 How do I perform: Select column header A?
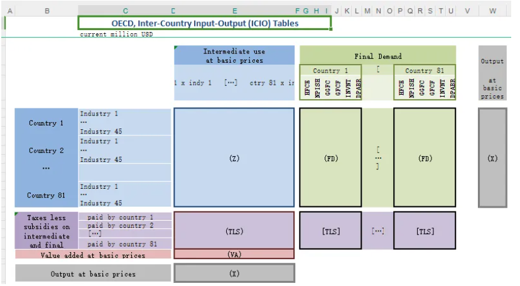point(10,11)
